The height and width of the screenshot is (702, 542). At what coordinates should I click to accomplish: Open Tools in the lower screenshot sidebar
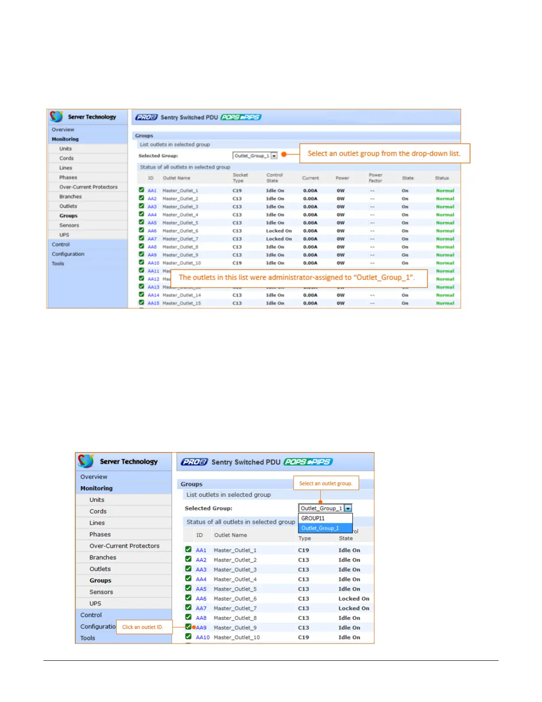click(x=88, y=638)
